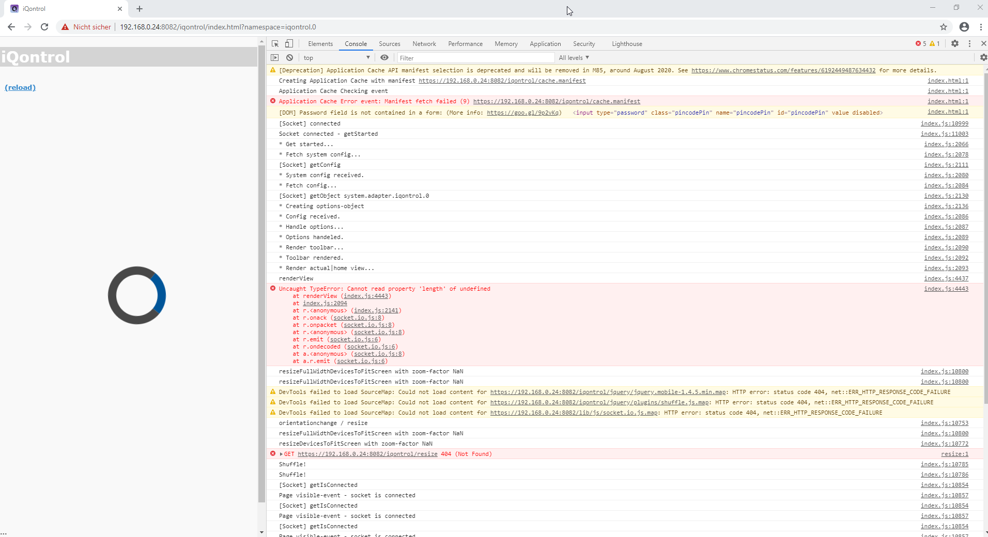Click the console vertical scrollbar
The width and height of the screenshot is (988, 537).
tap(985, 238)
